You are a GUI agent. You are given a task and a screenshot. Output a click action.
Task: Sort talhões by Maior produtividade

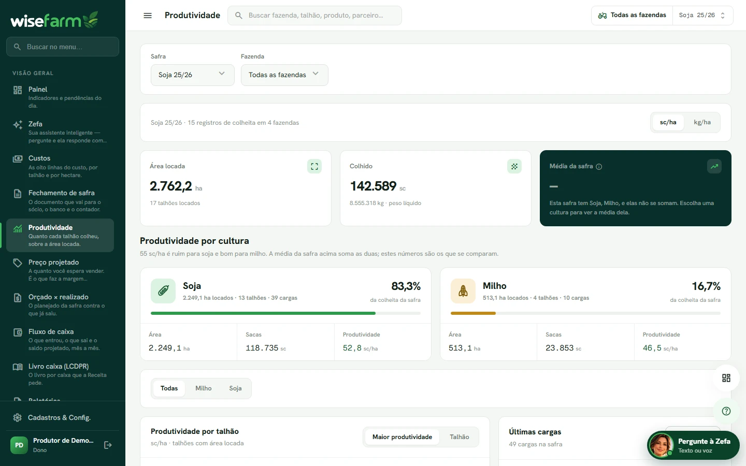(x=402, y=437)
